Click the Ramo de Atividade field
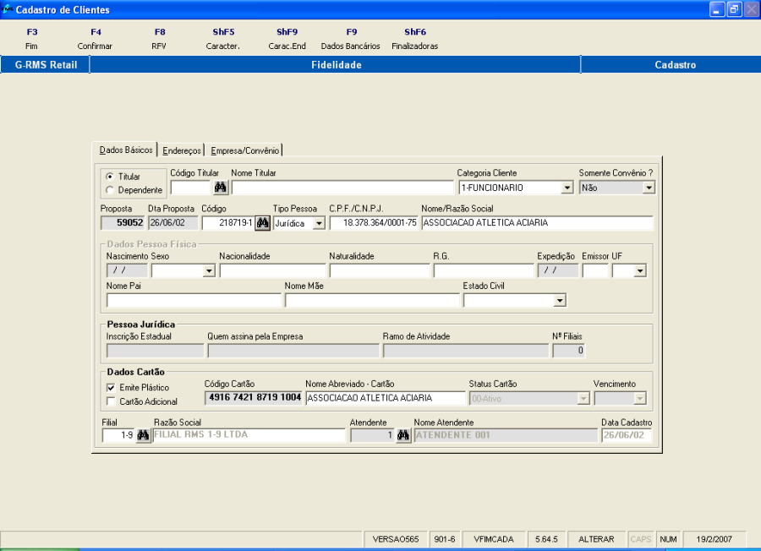 (x=466, y=351)
